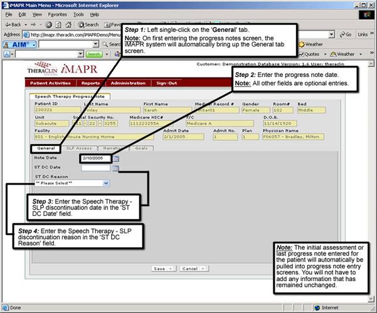Click the D.O.B. field showing 11/14/1920
The image size is (377, 313).
tap(280, 123)
